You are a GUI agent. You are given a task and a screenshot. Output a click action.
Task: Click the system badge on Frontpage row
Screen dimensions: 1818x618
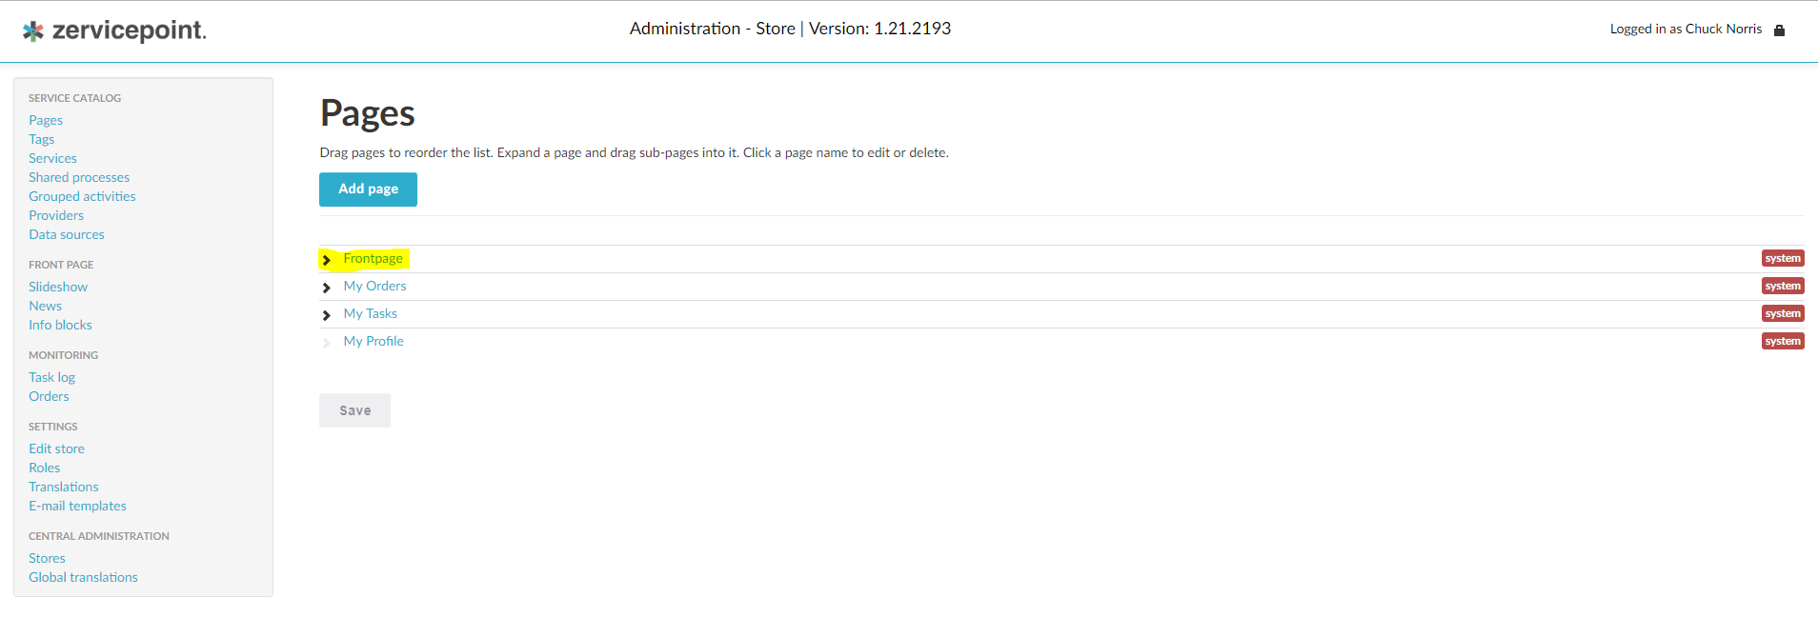point(1782,258)
